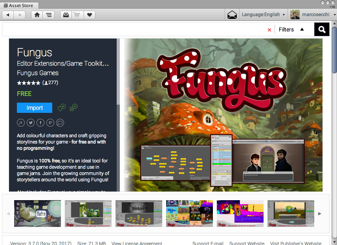Clear the search field with red X
337x245 pixels.
point(269,30)
